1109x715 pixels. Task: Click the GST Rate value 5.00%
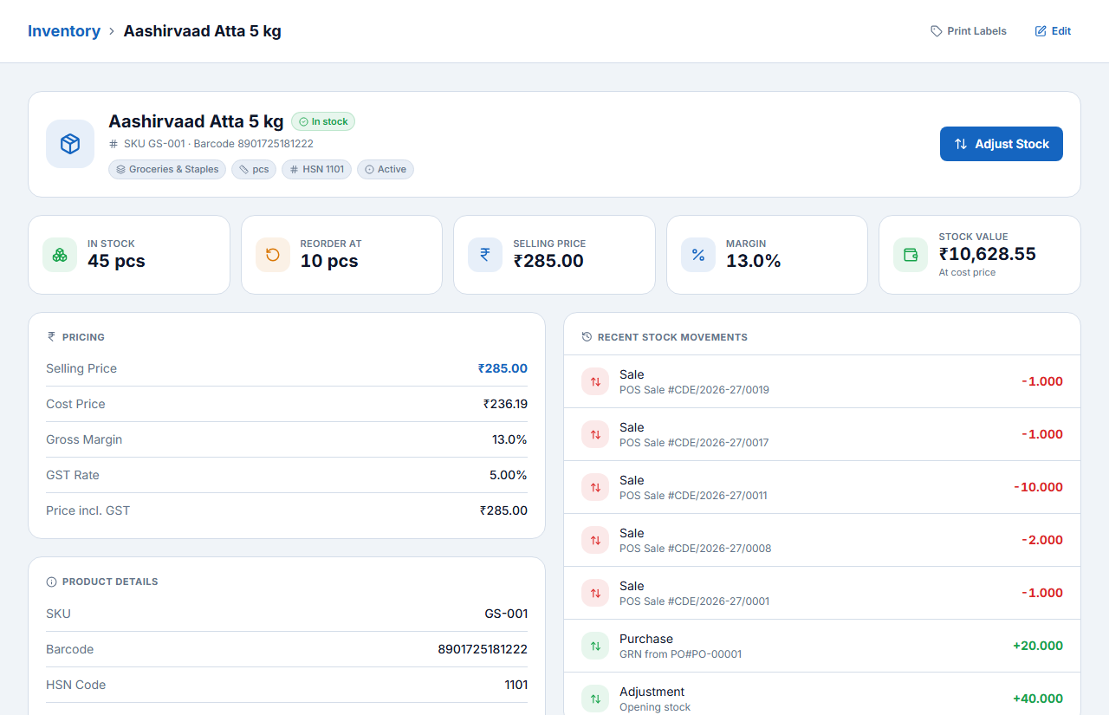[x=509, y=475]
